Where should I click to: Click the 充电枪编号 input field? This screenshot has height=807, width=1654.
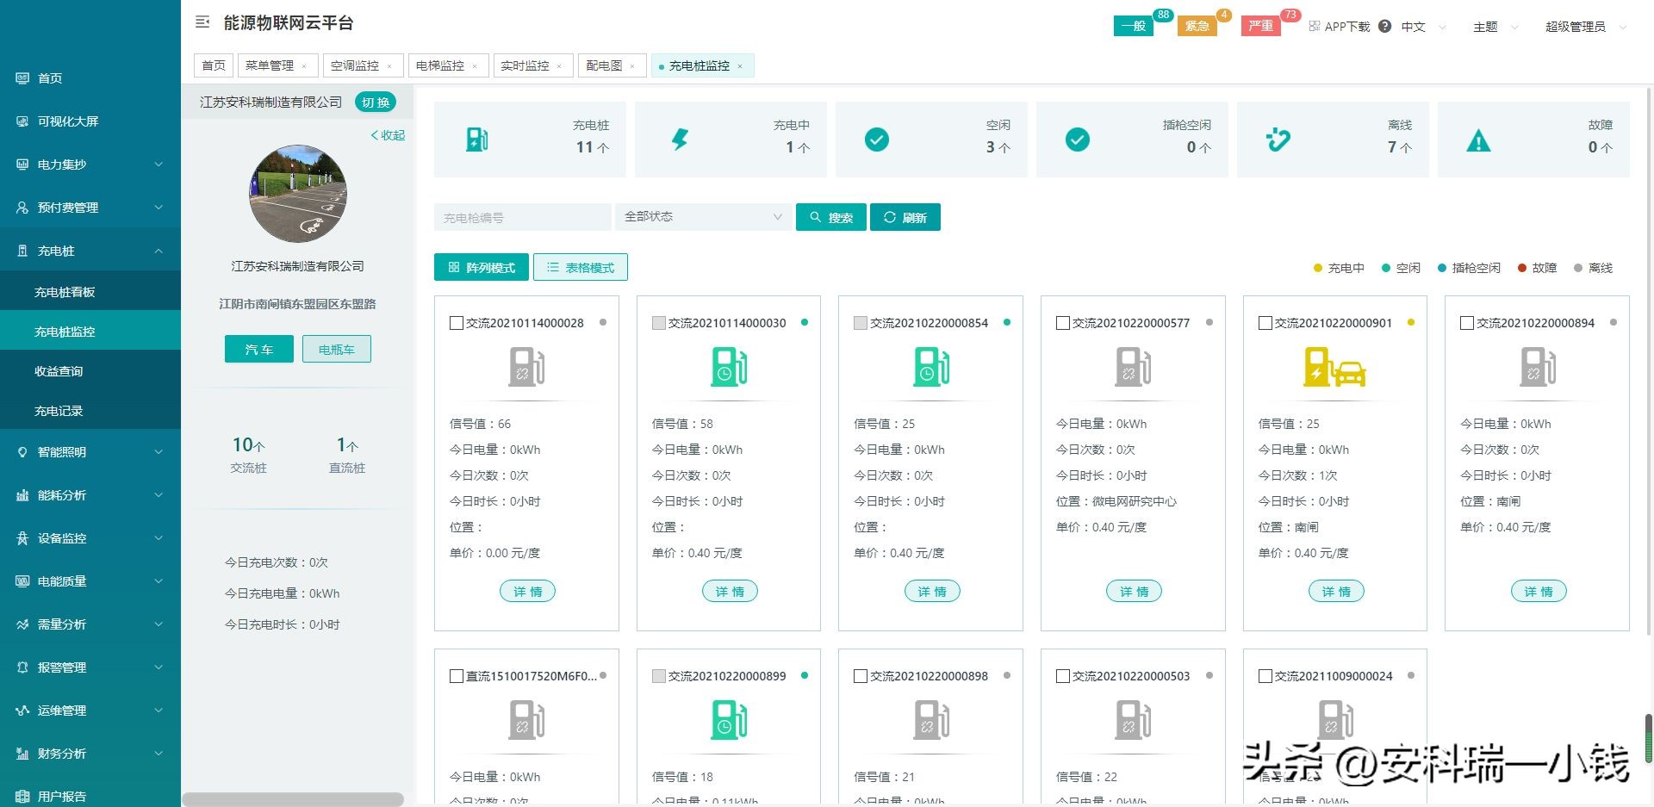click(x=521, y=217)
